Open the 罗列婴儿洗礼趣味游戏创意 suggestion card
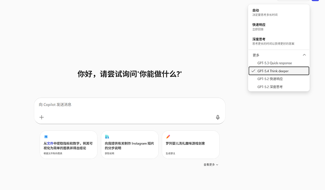The image size is (325, 190). point(191,145)
